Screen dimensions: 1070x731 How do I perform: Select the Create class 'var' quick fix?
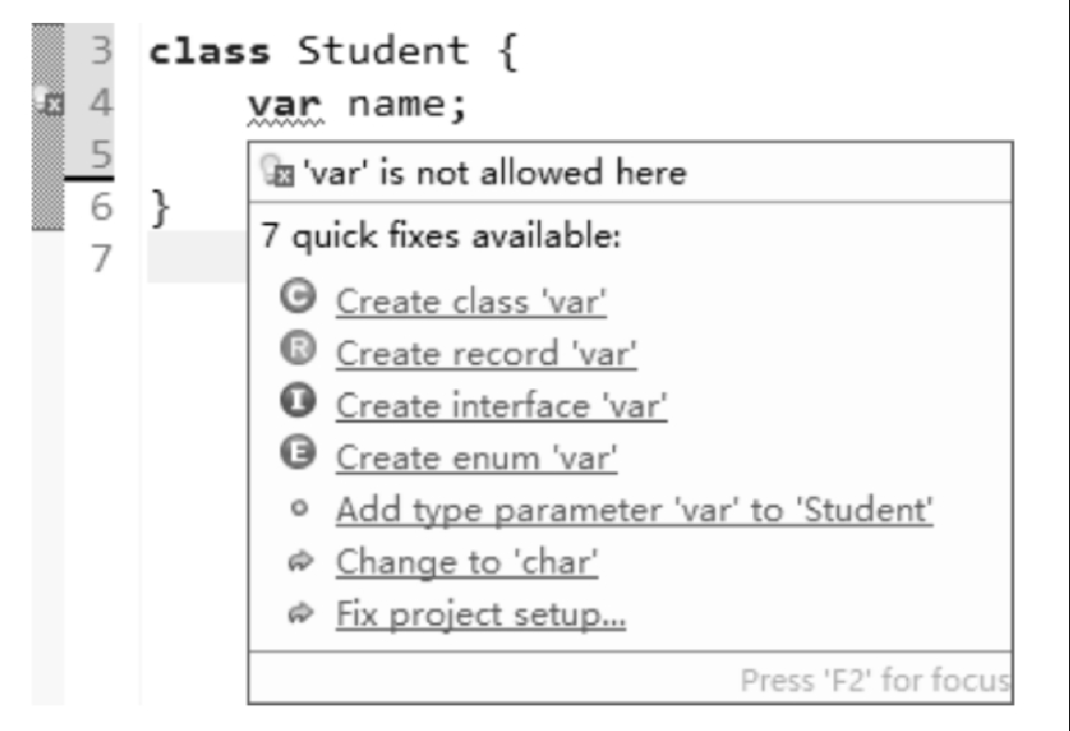click(471, 301)
